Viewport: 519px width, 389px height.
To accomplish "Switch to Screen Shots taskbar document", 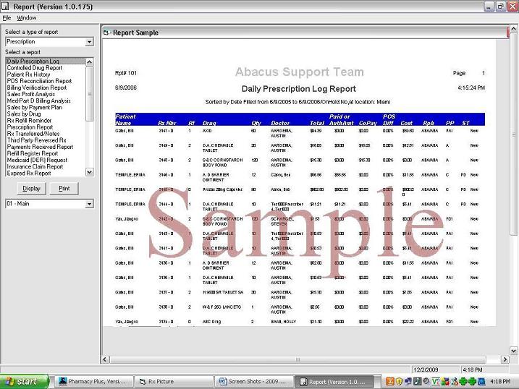I will 254,381.
